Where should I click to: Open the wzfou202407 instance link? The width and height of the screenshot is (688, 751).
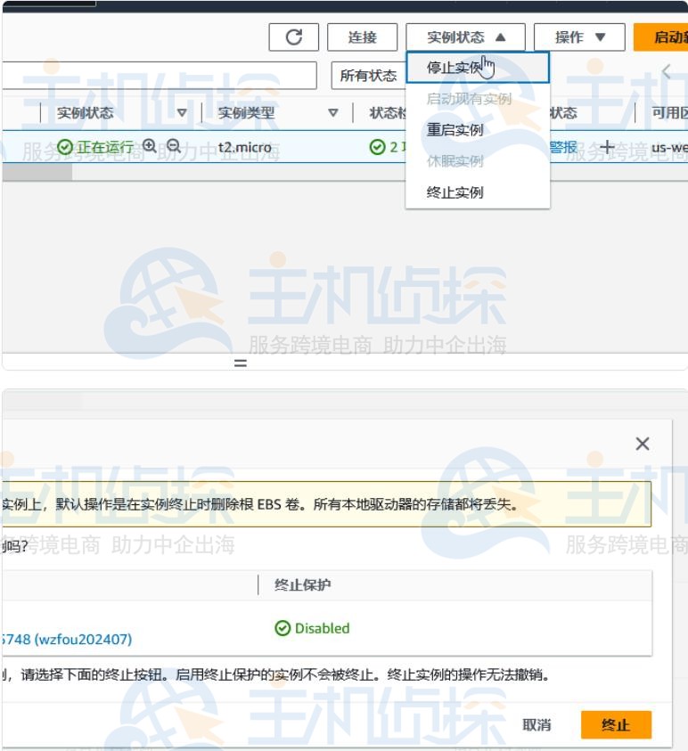tap(67, 639)
